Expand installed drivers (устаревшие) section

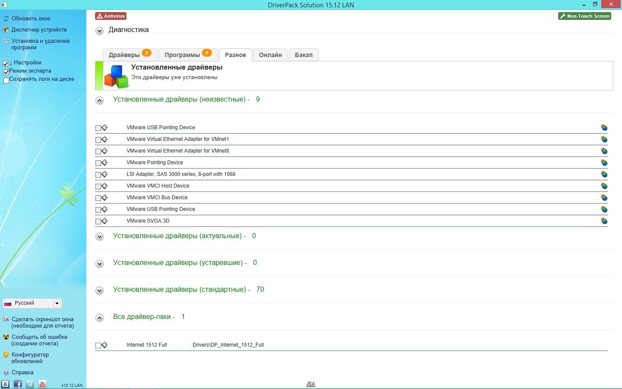pyautogui.click(x=100, y=264)
